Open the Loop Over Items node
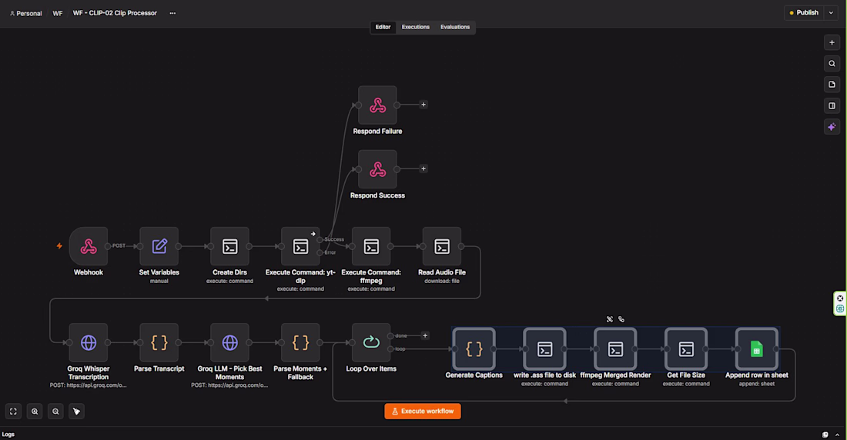Viewport: 847px width, 440px height. pos(371,342)
